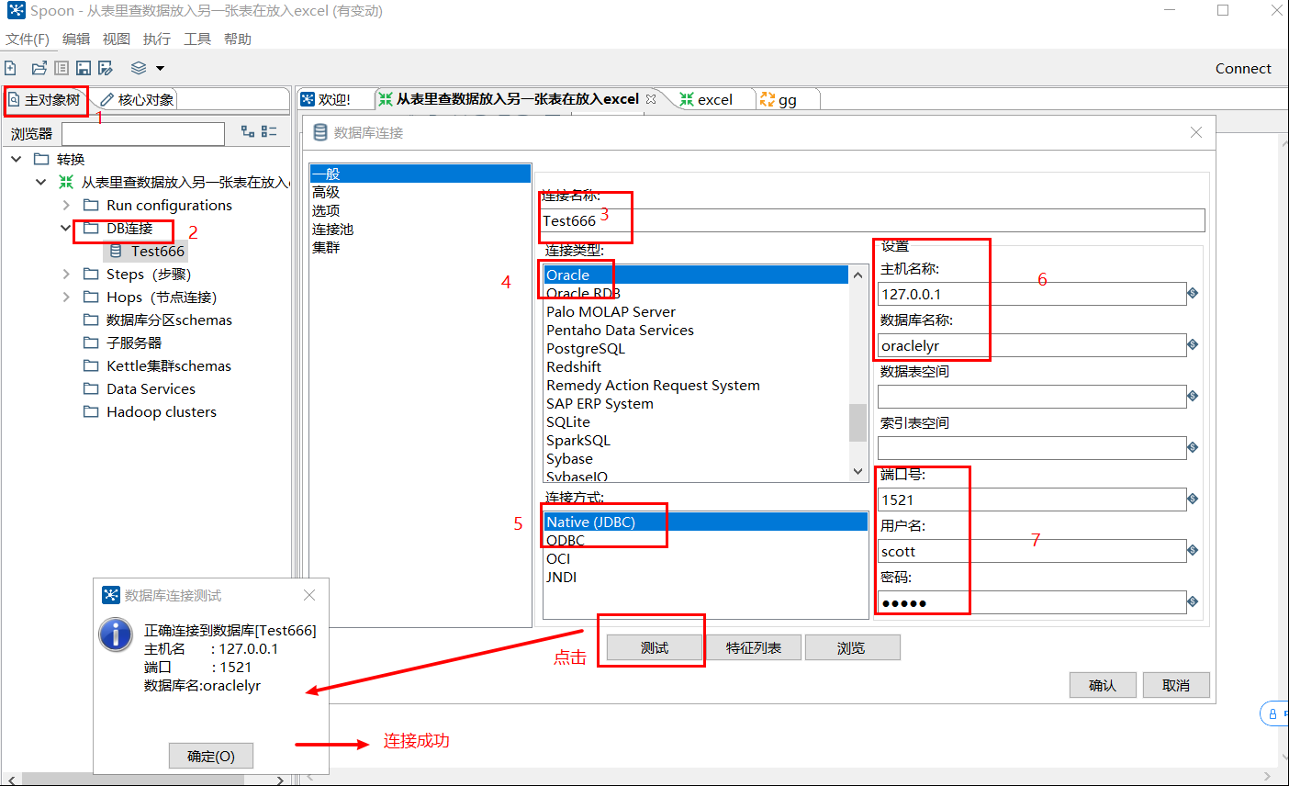The image size is (1289, 786).
Task: Click the 确认 button in database dialog
Action: click(x=1103, y=685)
